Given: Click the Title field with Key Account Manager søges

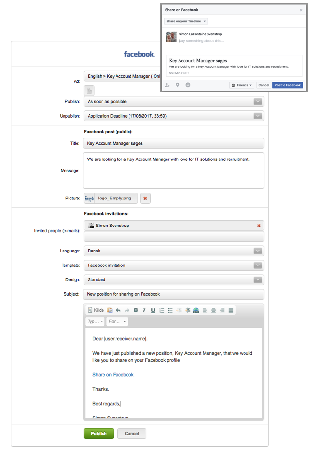Looking at the screenshot, I should coord(173,143).
